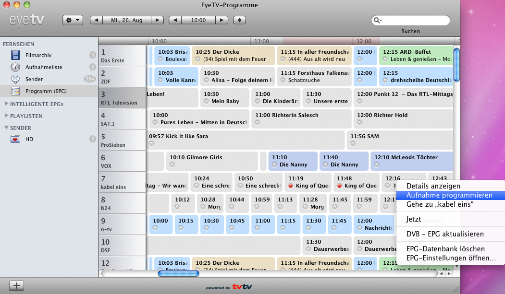Jump to earlier time arrow
The image size is (505, 294).
(175, 20)
